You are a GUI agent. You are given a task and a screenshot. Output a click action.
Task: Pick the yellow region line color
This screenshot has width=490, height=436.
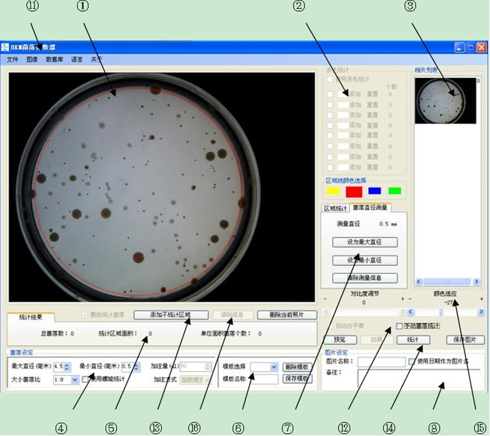tap(333, 191)
